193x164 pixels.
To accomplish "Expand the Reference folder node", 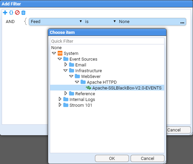I will click(66, 93).
